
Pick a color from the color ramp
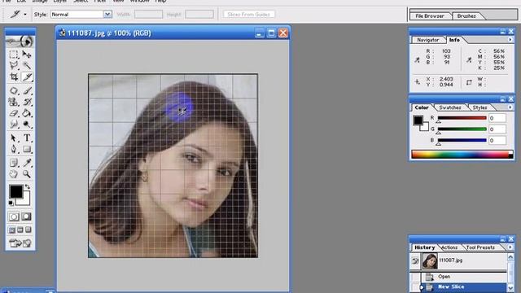coord(462,155)
